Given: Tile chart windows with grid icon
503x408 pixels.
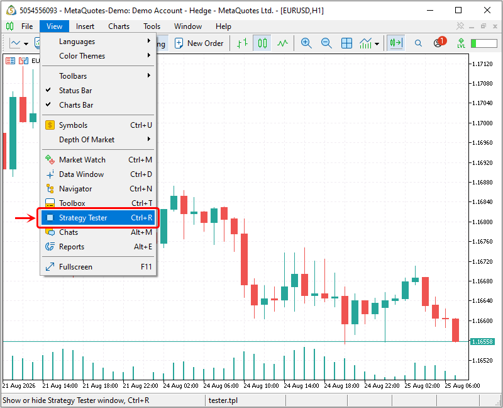Looking at the screenshot, I should (346, 43).
